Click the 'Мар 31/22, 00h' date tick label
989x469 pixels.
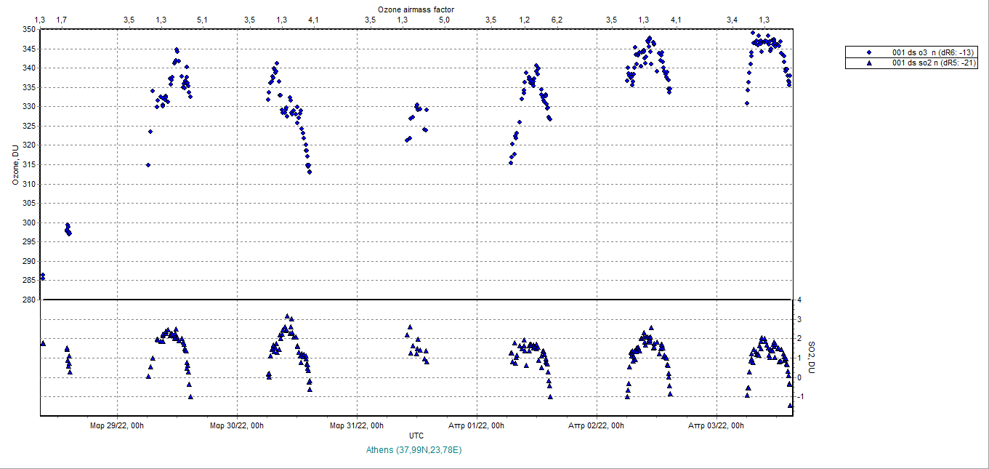pyautogui.click(x=356, y=425)
